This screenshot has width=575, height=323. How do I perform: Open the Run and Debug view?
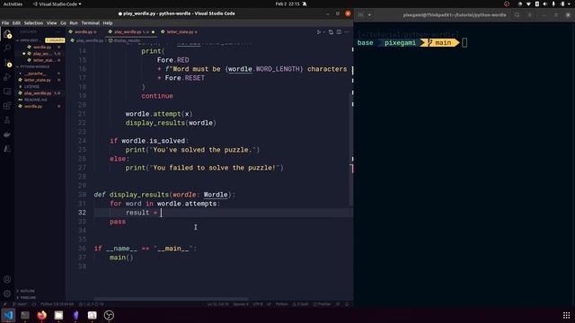click(x=7, y=77)
